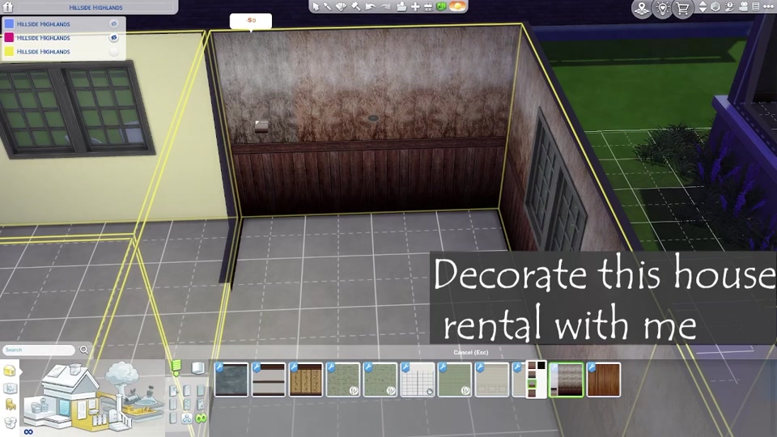Pick the black color swatch

(541, 366)
